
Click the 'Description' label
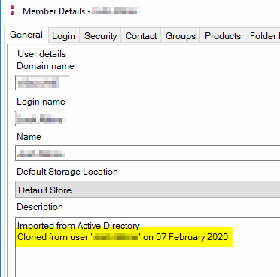40,207
